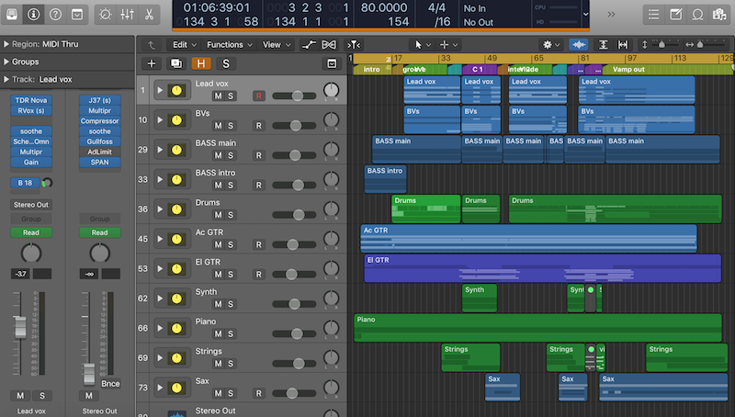
Task: Expand the BASS main track stack triangle
Action: pyautogui.click(x=161, y=149)
